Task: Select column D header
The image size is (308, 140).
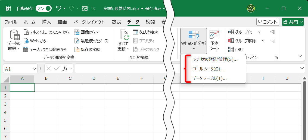Action: pos(94,78)
